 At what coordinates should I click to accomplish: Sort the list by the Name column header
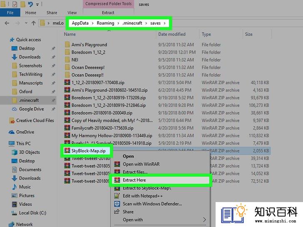point(70,34)
